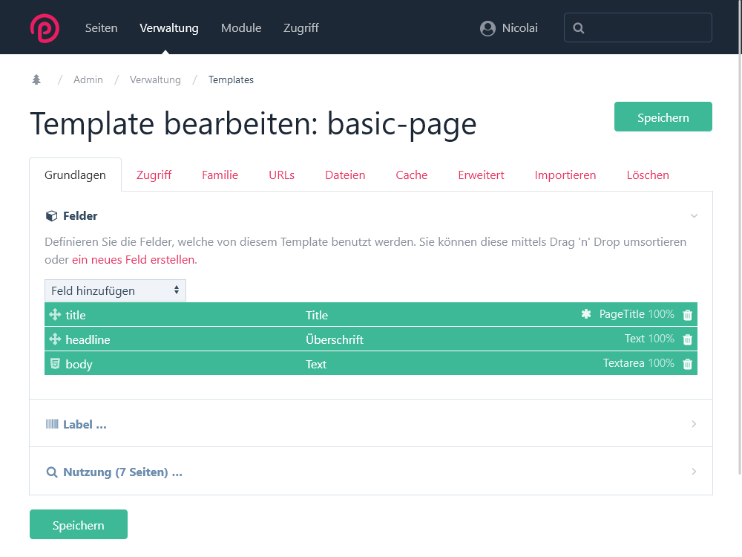The height and width of the screenshot is (557, 742).
Task: Remove the body field via trash icon
Action: tap(688, 364)
